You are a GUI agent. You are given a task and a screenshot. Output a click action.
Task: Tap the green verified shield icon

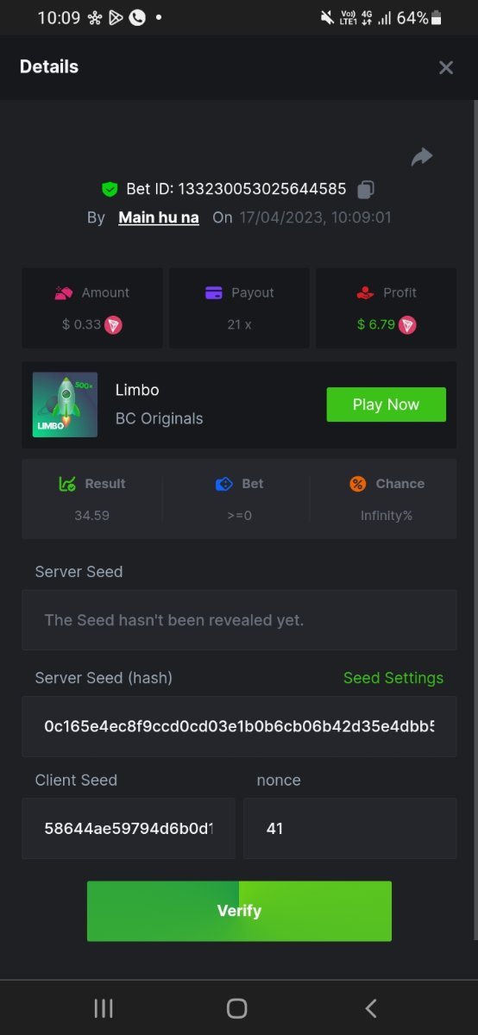[x=110, y=189]
